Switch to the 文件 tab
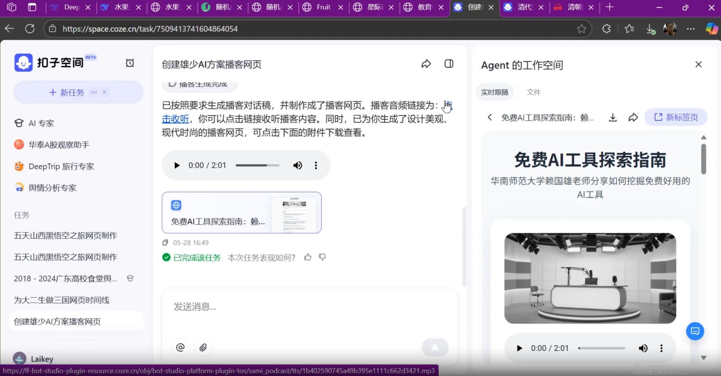 pyautogui.click(x=533, y=92)
